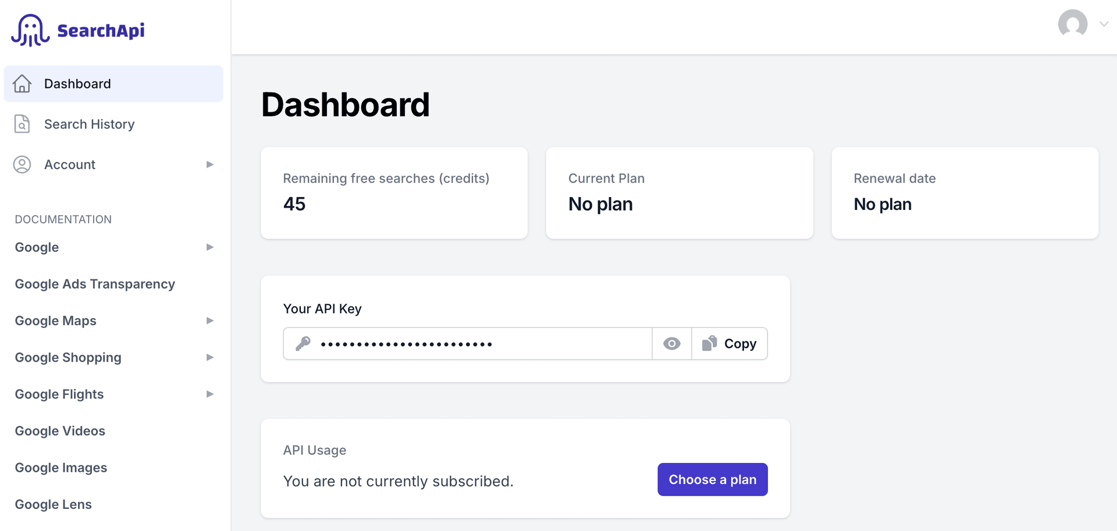1117x531 pixels.
Task: Click the Account person icon in sidebar
Action: tap(22, 165)
